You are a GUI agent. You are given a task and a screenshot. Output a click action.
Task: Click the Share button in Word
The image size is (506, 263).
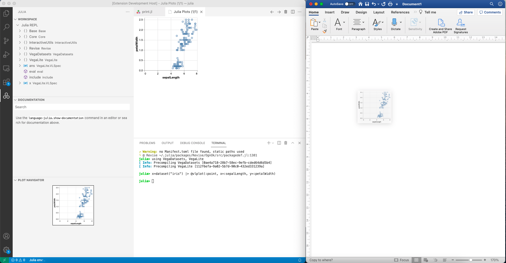pos(466,12)
